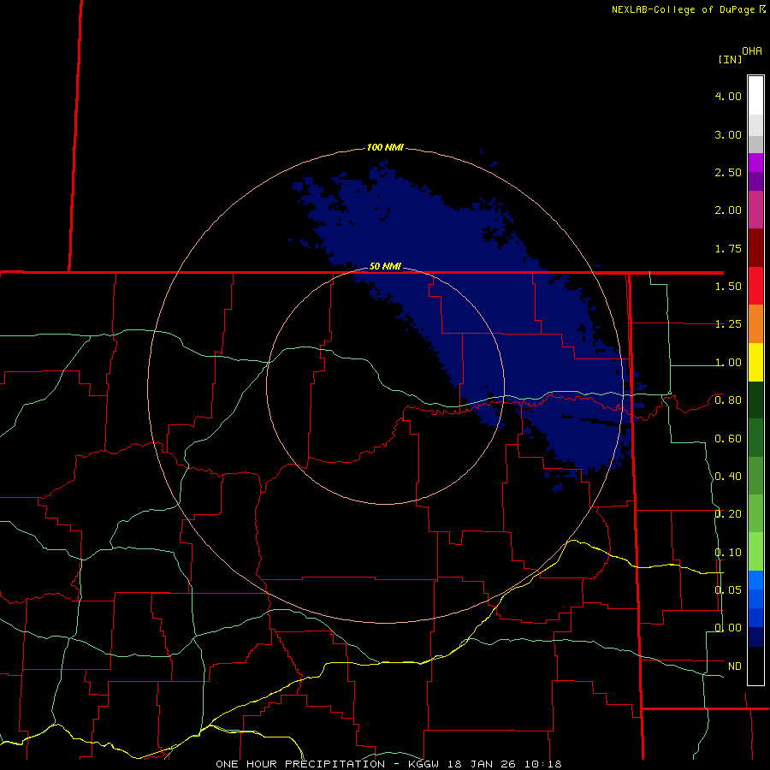
Task: Pick the orange swatch in the color scale
Action: click(x=755, y=324)
